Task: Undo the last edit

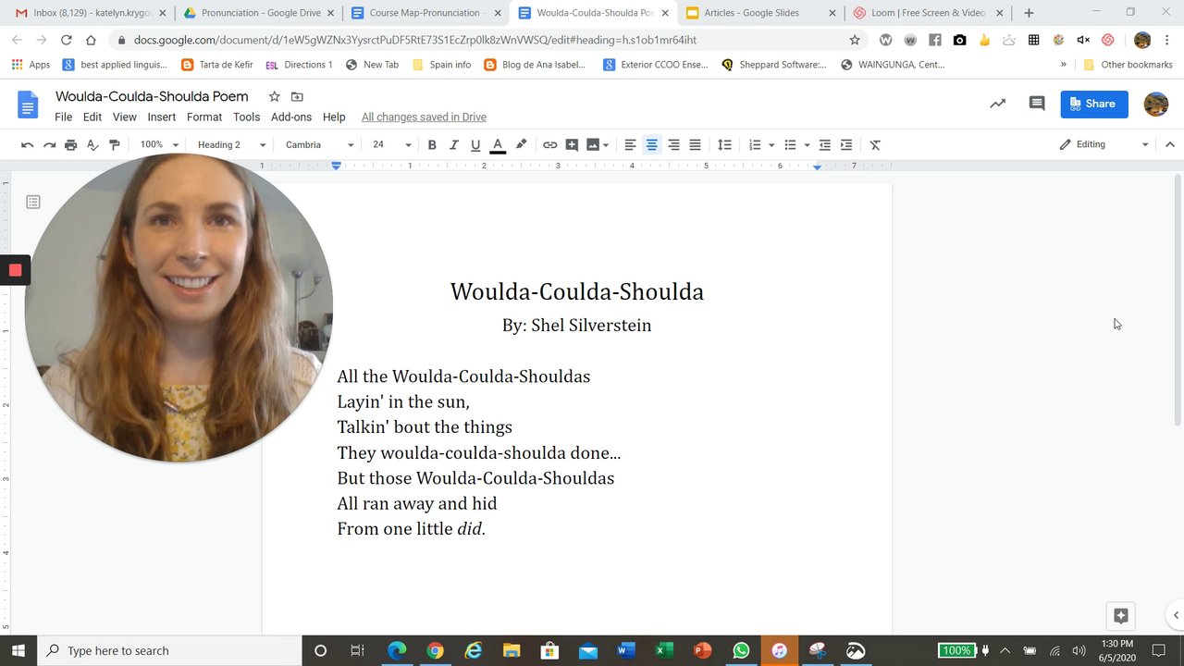Action: tap(28, 144)
